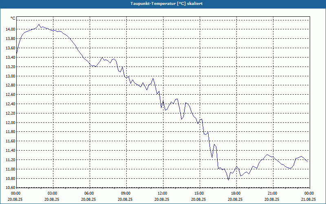Click the y-axis value 12,20
The height and width of the screenshot is (204, 326).
[x=11, y=113]
